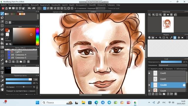188x106 pixels.
Task: Select the rectangular Selection tool
Action: point(2,52)
